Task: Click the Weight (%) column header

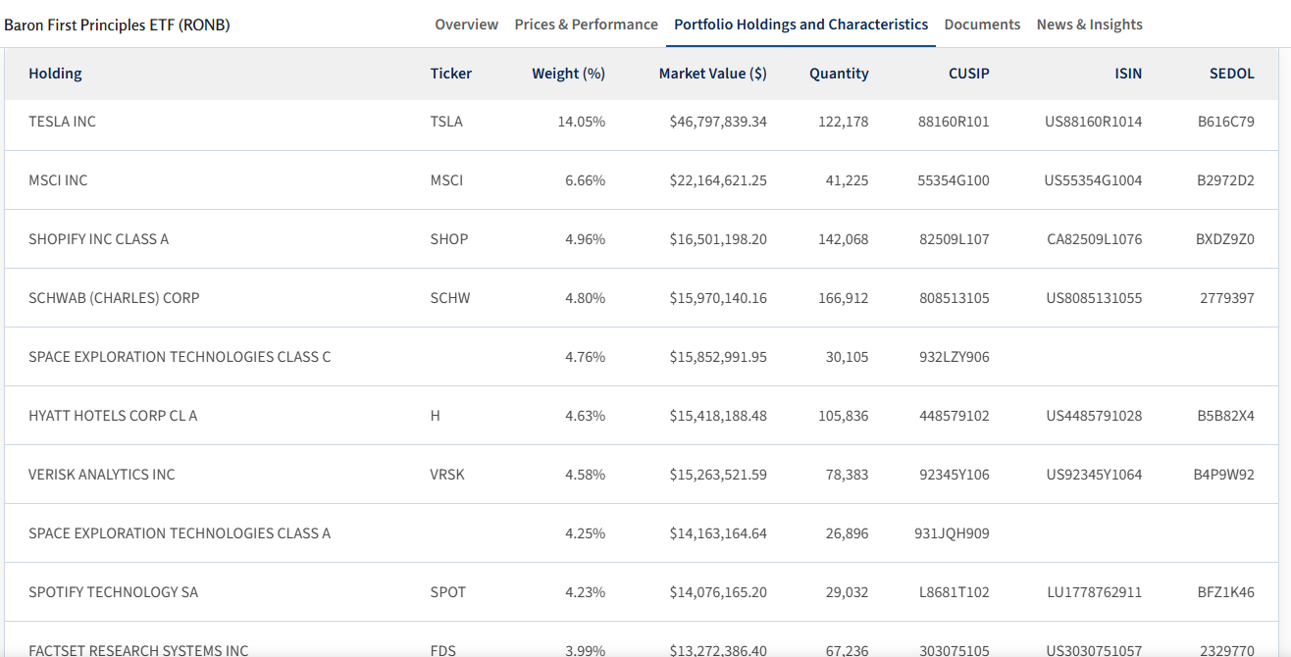Action: pyautogui.click(x=568, y=74)
